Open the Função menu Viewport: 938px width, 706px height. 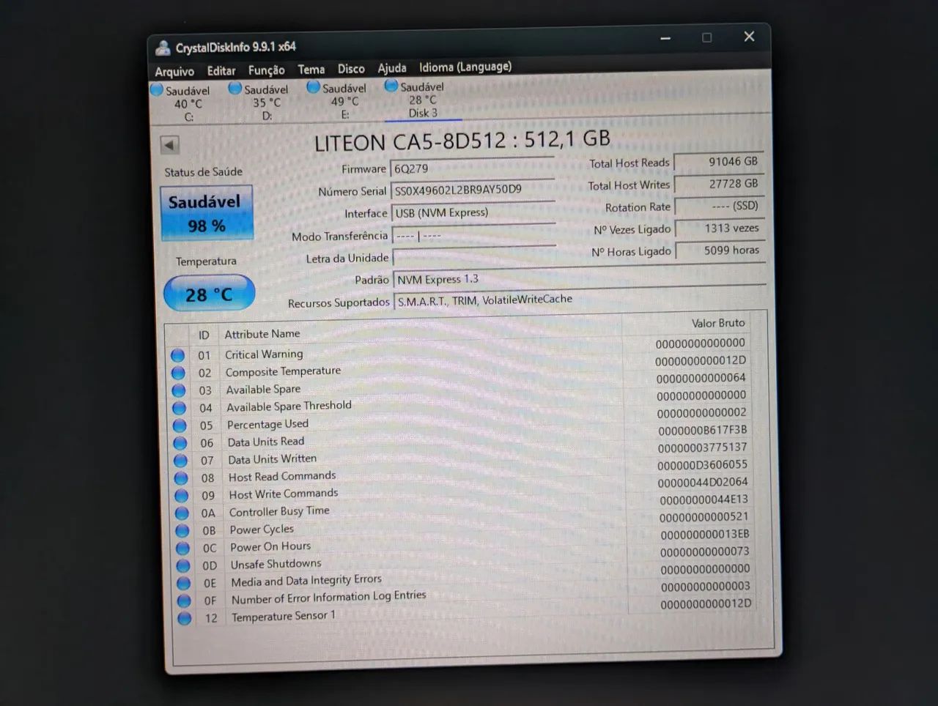(266, 70)
